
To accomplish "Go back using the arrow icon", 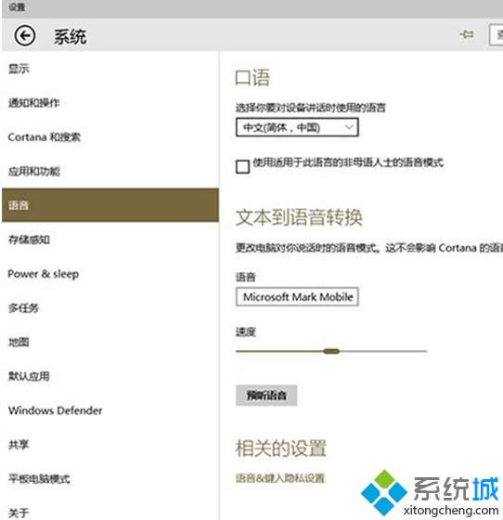I will click(25, 35).
